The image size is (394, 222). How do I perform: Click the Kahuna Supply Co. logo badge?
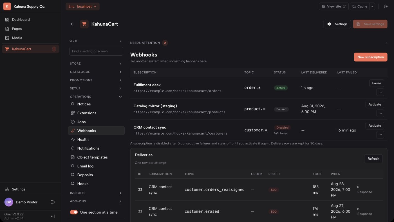point(7,6)
